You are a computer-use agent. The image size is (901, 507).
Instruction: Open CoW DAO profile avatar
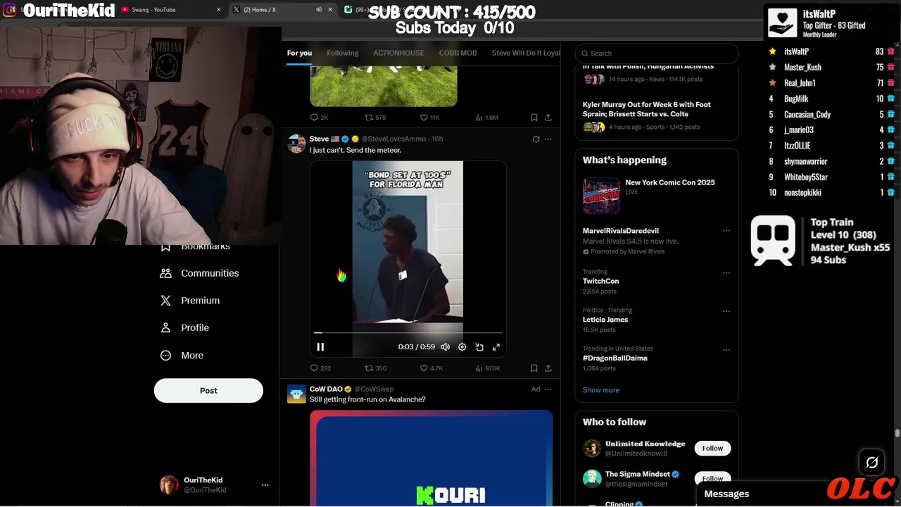296,394
